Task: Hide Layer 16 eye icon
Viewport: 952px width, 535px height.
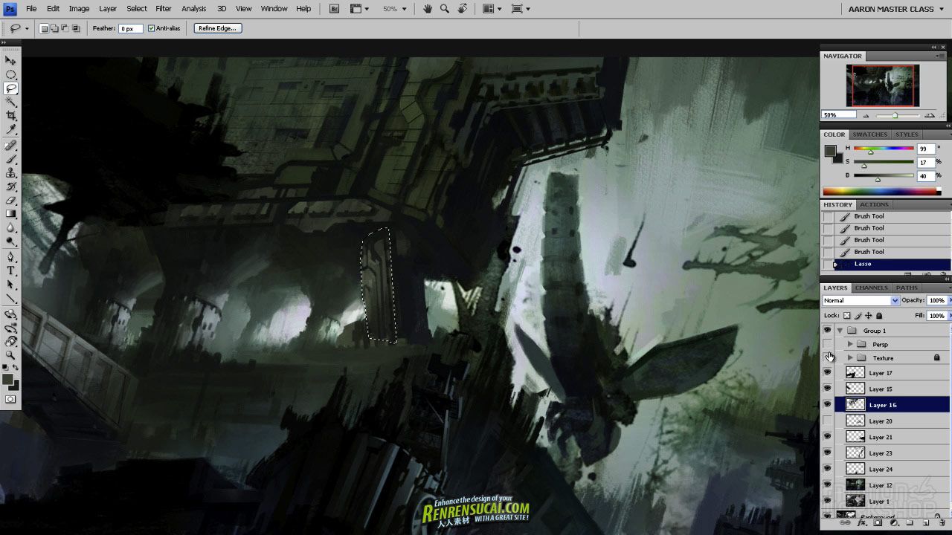Action: click(x=827, y=405)
